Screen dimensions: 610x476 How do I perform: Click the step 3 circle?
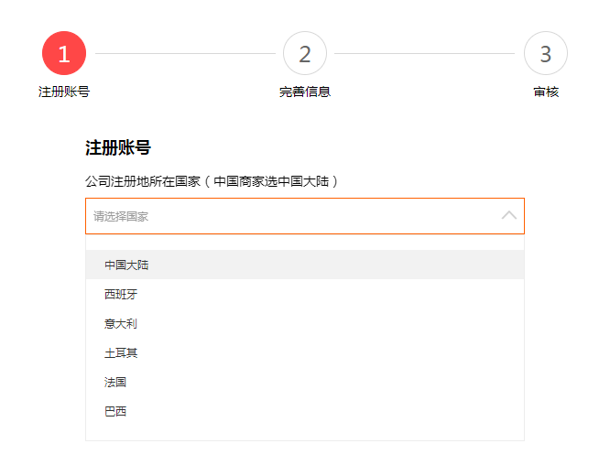click(546, 53)
